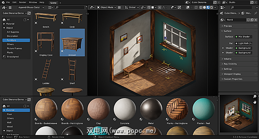Select the Plaster - Teal material sphere
This screenshot has width=259, height=139.
click(204, 109)
